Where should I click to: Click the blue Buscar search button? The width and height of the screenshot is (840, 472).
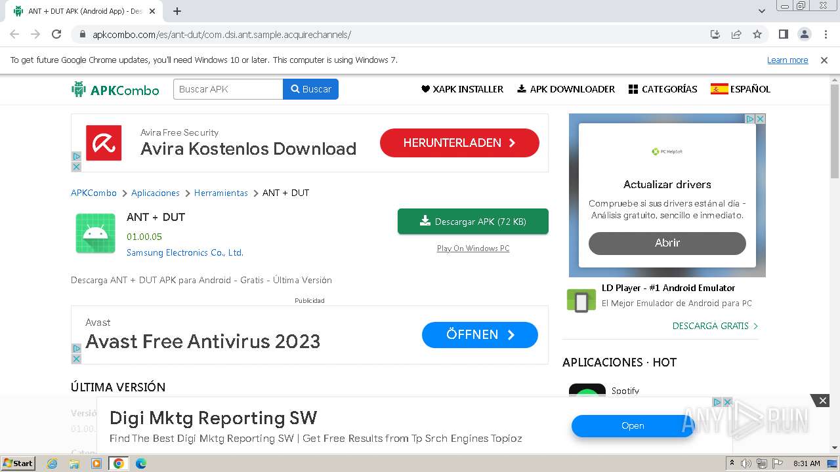pos(311,89)
